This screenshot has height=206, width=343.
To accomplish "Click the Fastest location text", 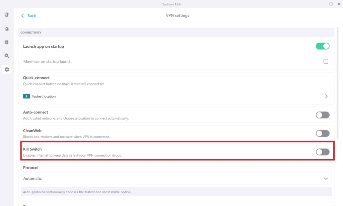I will click(x=44, y=96).
